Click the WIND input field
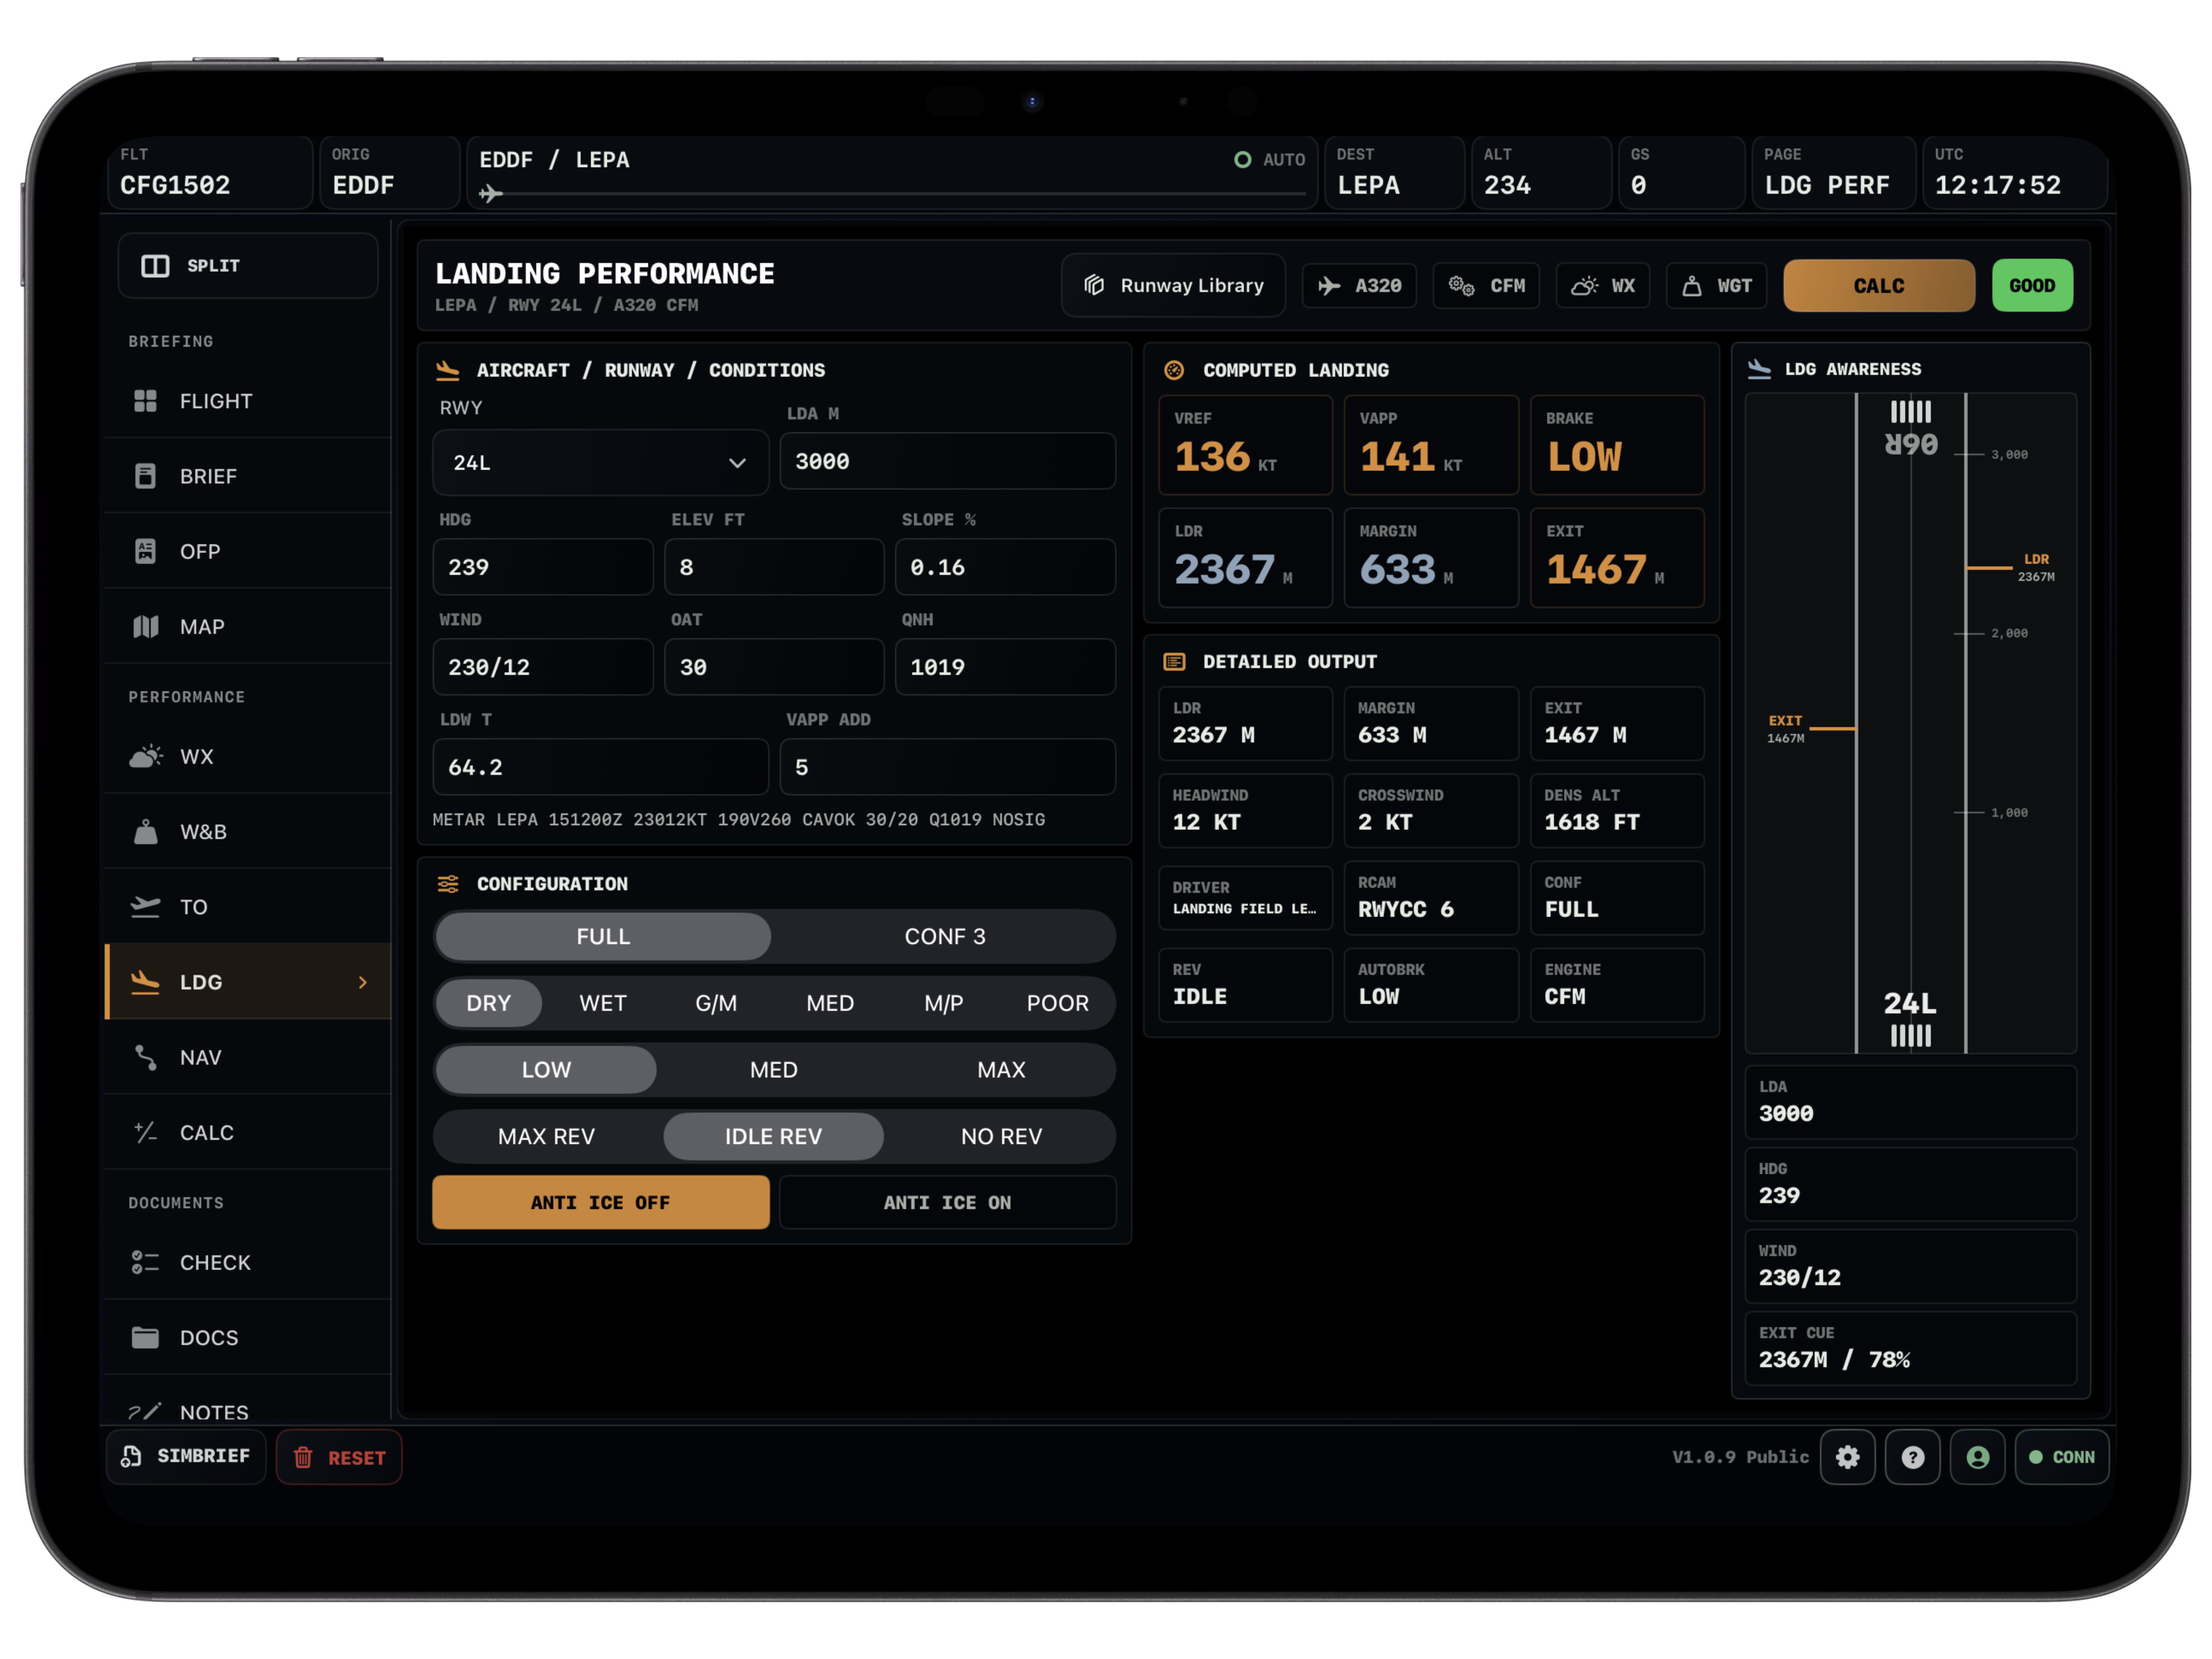The image size is (2212, 1659). (x=543, y=667)
